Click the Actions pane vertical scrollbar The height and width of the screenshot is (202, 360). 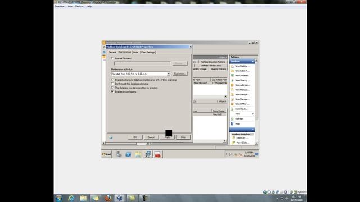pos(256,102)
